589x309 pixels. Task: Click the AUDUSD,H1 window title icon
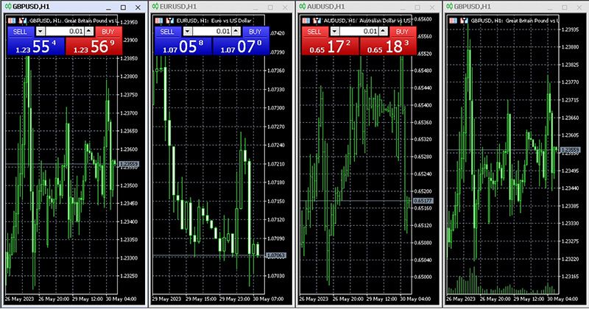coord(301,6)
